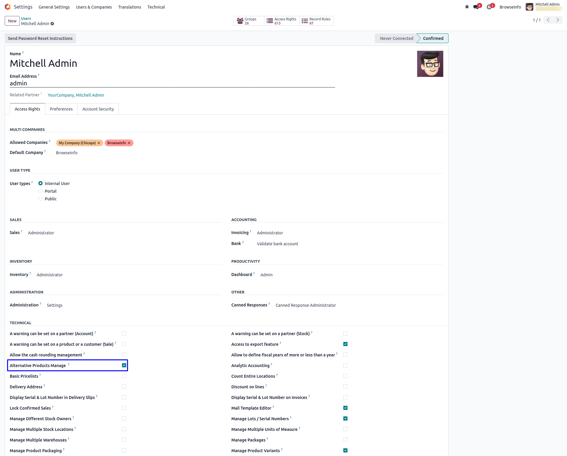
Task: Go to previous record arrow
Action: point(548,20)
